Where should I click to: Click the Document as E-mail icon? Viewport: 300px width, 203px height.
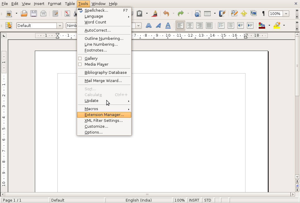(43, 13)
